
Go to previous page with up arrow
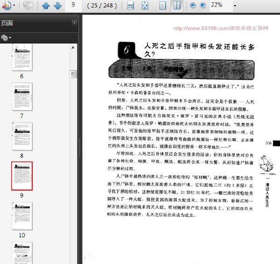[46, 5]
